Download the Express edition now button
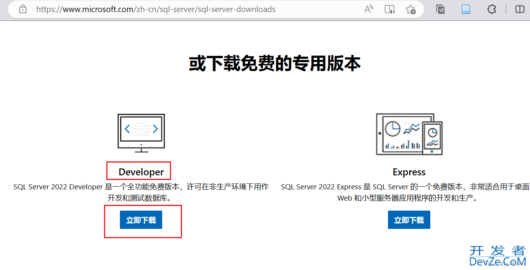This screenshot has width=530, height=270. (x=409, y=220)
